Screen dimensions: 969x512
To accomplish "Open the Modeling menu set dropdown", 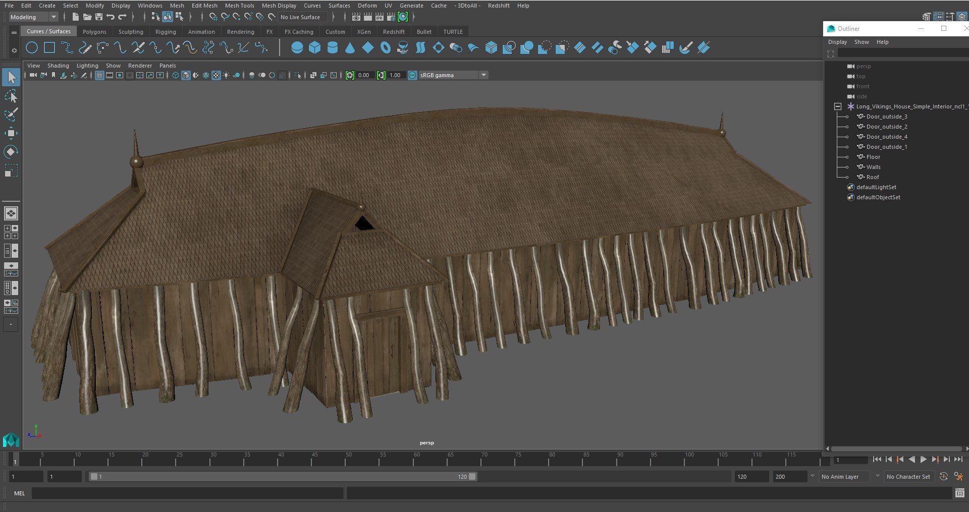I will click(x=33, y=17).
